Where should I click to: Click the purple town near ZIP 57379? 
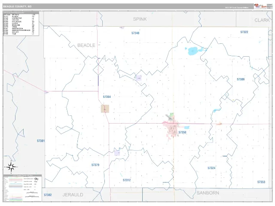point(117,153)
